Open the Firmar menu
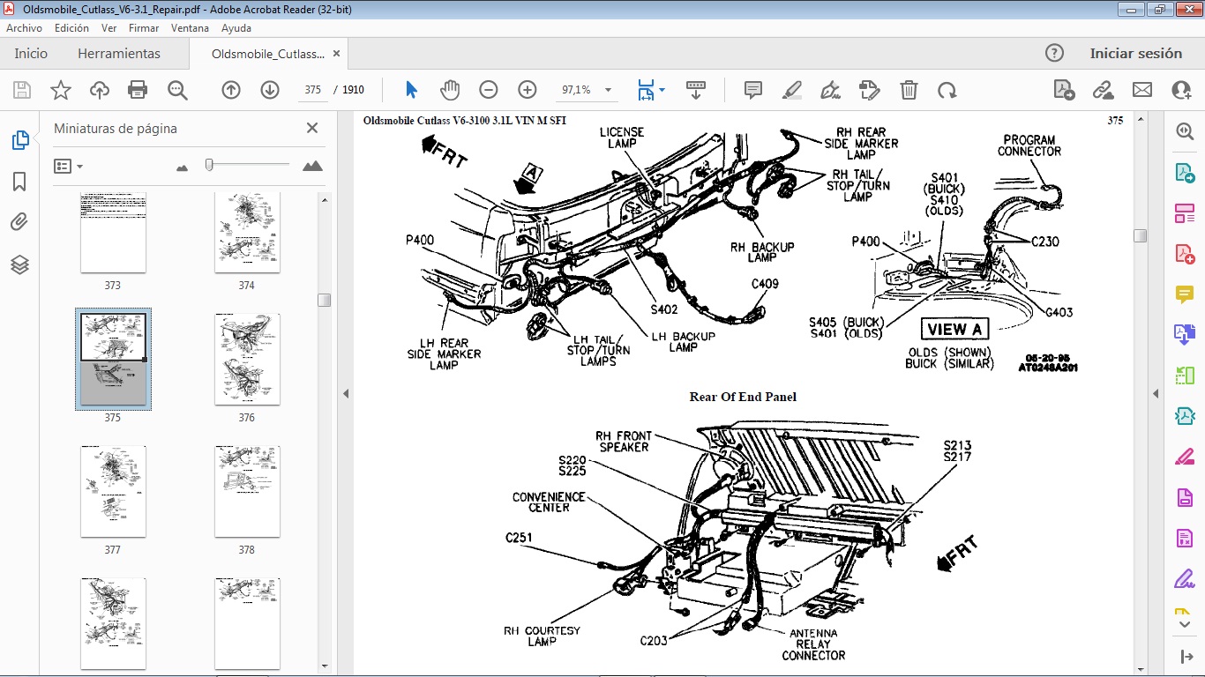Viewport: 1205px width, 677px height. [144, 28]
